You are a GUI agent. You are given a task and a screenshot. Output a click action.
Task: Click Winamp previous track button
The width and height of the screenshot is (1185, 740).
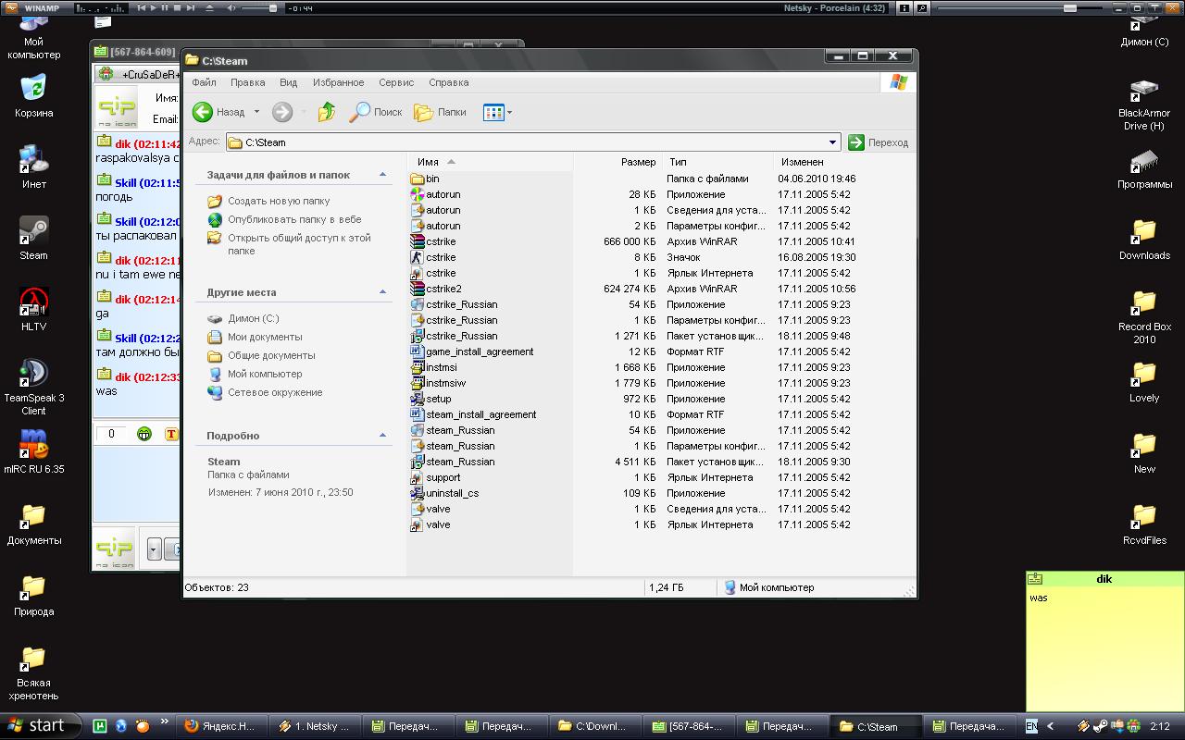tap(142, 7)
